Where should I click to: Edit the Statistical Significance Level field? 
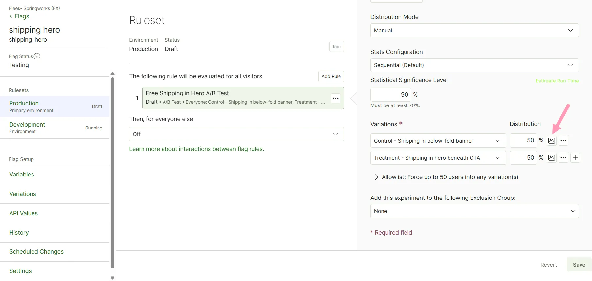click(391, 95)
